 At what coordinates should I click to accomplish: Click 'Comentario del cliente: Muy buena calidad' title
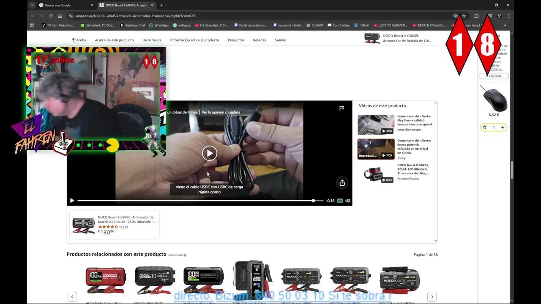[x=415, y=120]
